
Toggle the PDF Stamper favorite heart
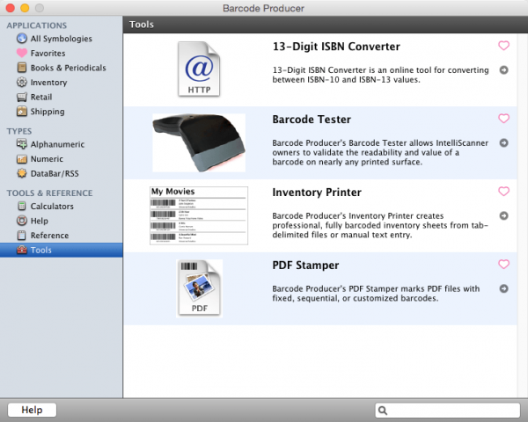503,264
